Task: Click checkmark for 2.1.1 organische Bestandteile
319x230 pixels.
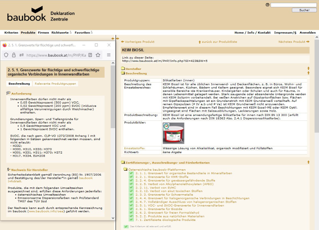Action: click(131, 173)
